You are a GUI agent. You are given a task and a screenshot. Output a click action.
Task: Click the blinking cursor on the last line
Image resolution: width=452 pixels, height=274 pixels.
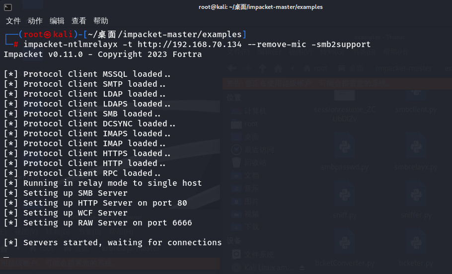[x=6, y=257]
